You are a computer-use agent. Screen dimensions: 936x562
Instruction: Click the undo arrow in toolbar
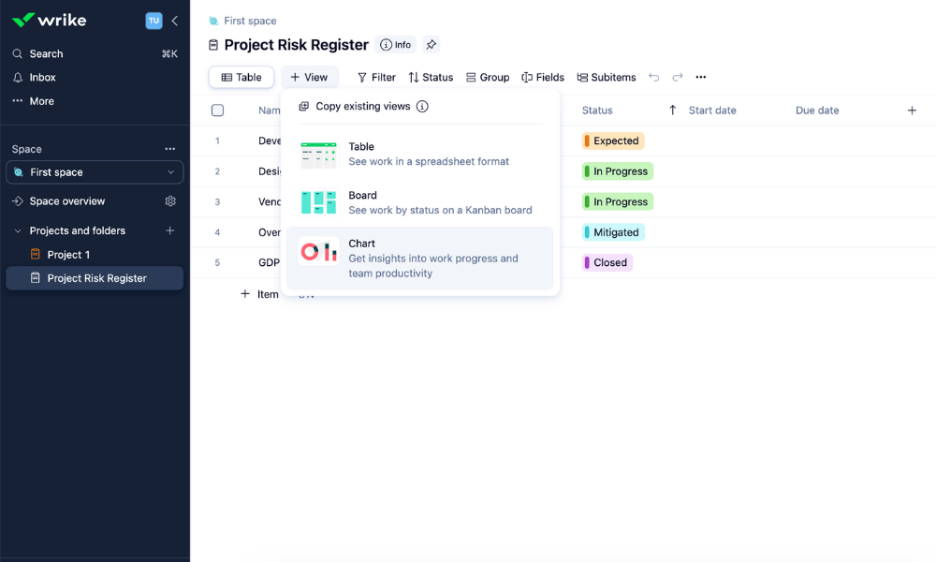[x=654, y=78]
